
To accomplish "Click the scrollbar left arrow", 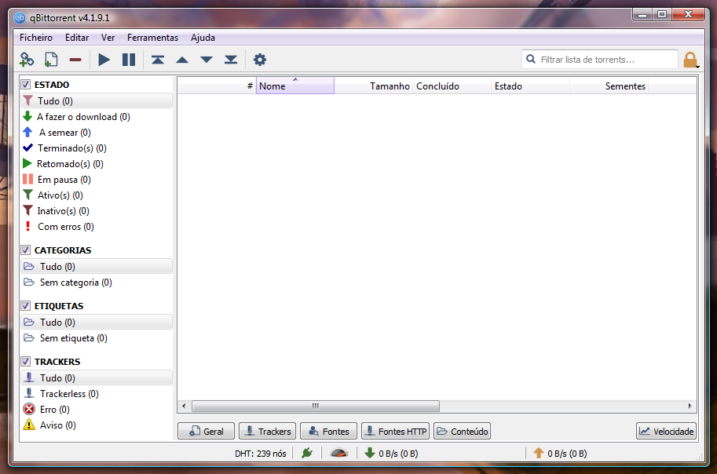I will click(184, 406).
